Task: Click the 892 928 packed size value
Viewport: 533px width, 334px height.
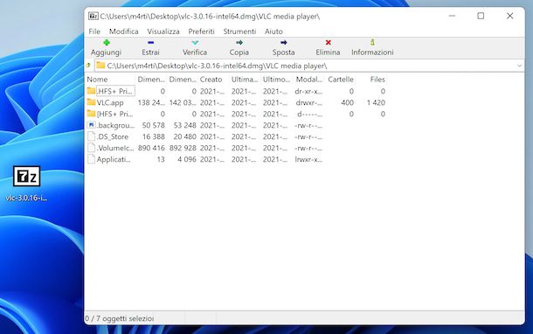Action: tap(183, 148)
